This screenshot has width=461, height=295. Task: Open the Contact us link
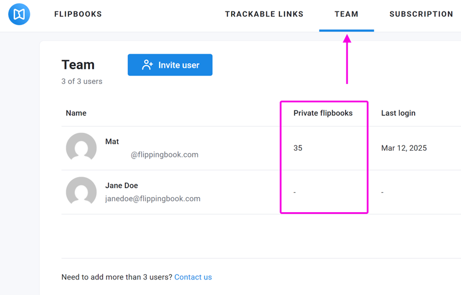coord(193,277)
